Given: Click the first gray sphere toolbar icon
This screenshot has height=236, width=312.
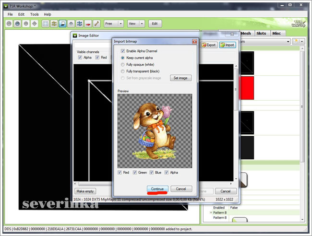Looking at the screenshot, I should 9,24.
